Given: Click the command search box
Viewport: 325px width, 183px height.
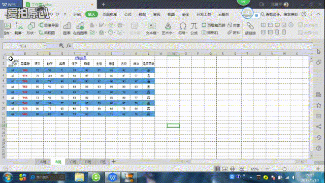Looking at the screenshot, I should [x=279, y=14].
